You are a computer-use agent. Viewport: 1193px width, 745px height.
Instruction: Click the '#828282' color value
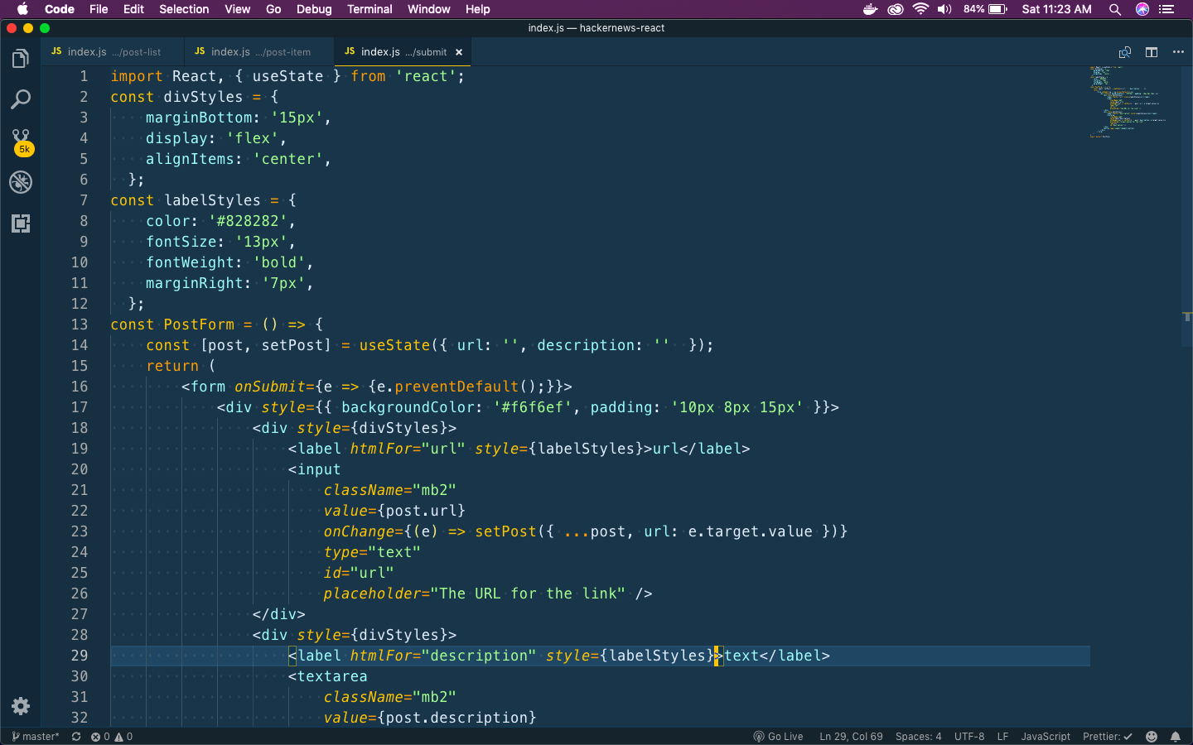point(249,221)
